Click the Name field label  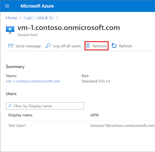point(11,76)
